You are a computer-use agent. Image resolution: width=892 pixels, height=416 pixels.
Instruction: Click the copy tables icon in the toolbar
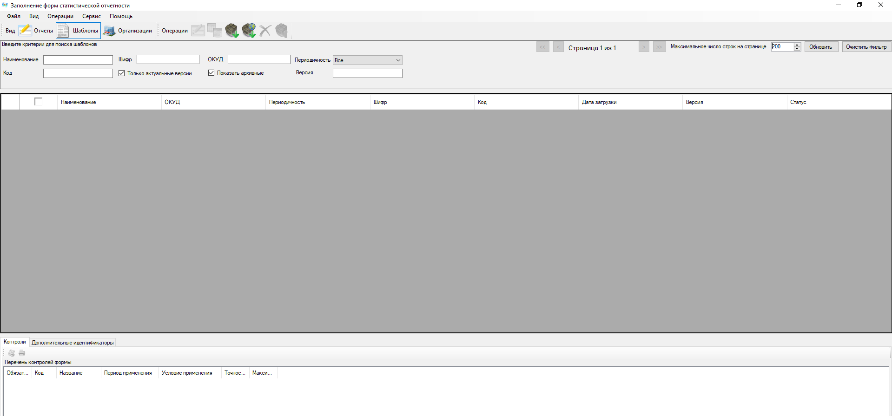tap(215, 31)
